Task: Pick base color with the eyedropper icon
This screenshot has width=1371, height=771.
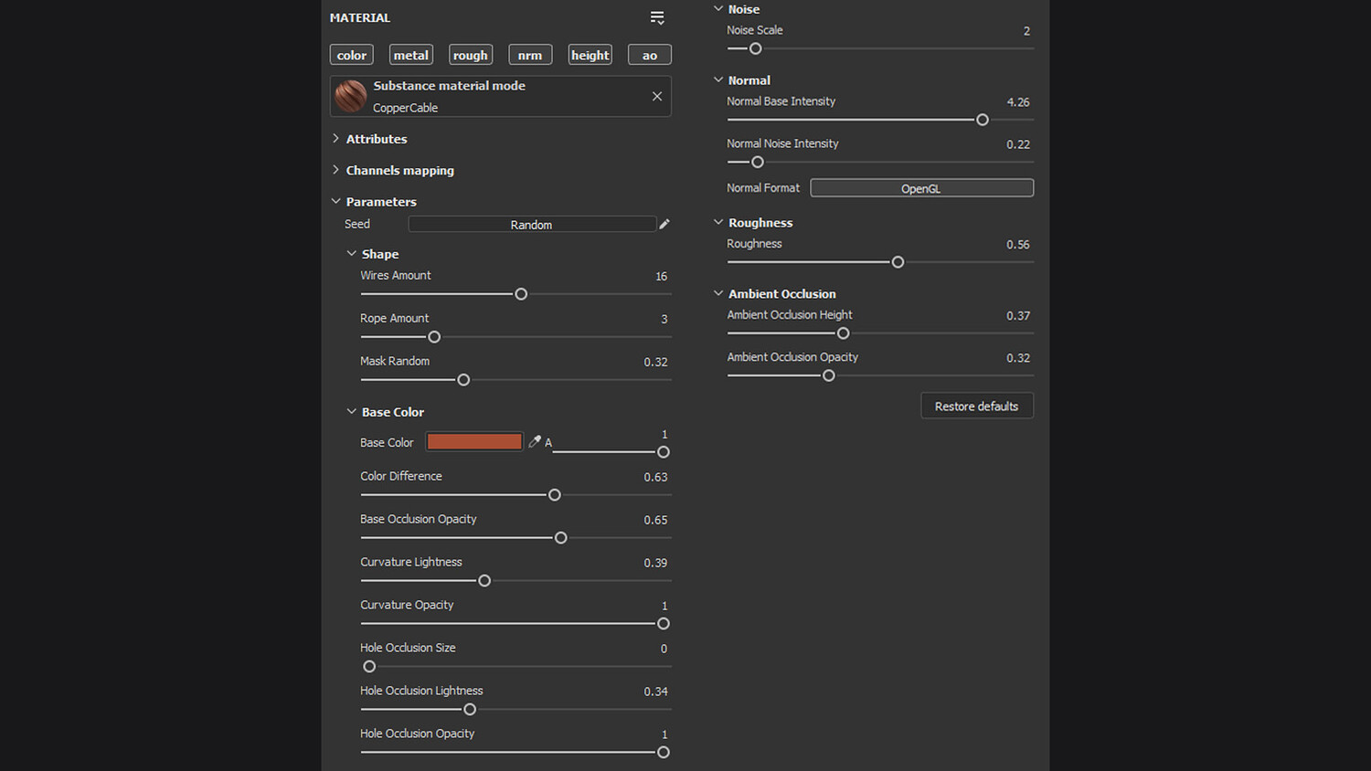Action: (535, 441)
